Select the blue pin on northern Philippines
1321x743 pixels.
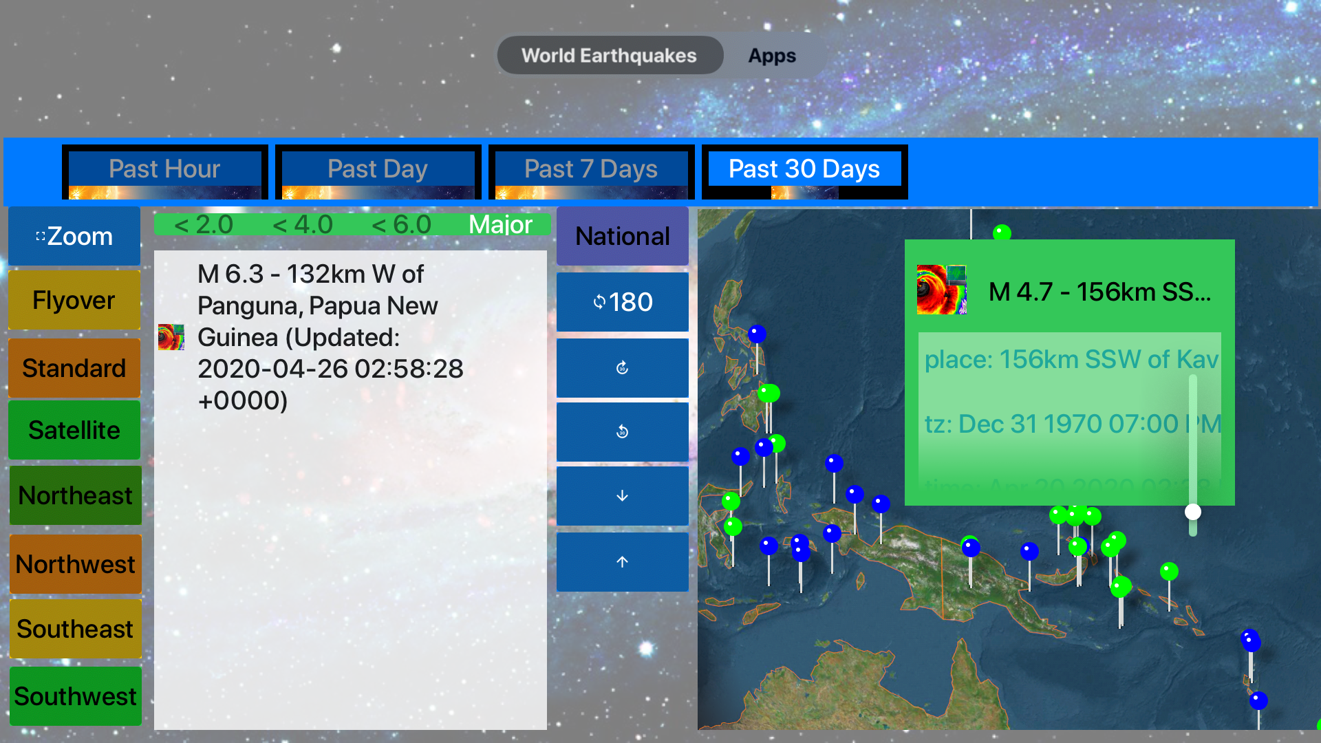tap(757, 334)
